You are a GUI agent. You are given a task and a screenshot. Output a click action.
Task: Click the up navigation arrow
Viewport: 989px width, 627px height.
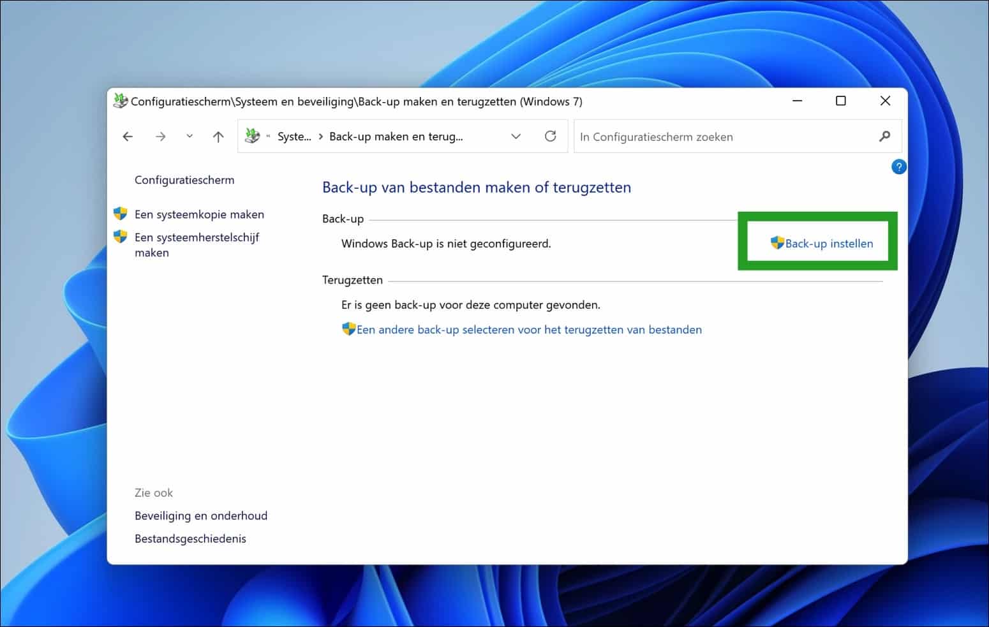click(x=218, y=136)
